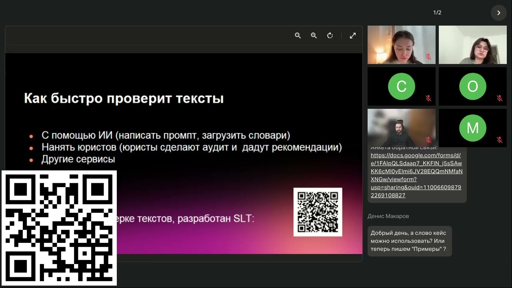512x288 pixels.
Task: Click chat message about слово кейс
Action: point(410,241)
